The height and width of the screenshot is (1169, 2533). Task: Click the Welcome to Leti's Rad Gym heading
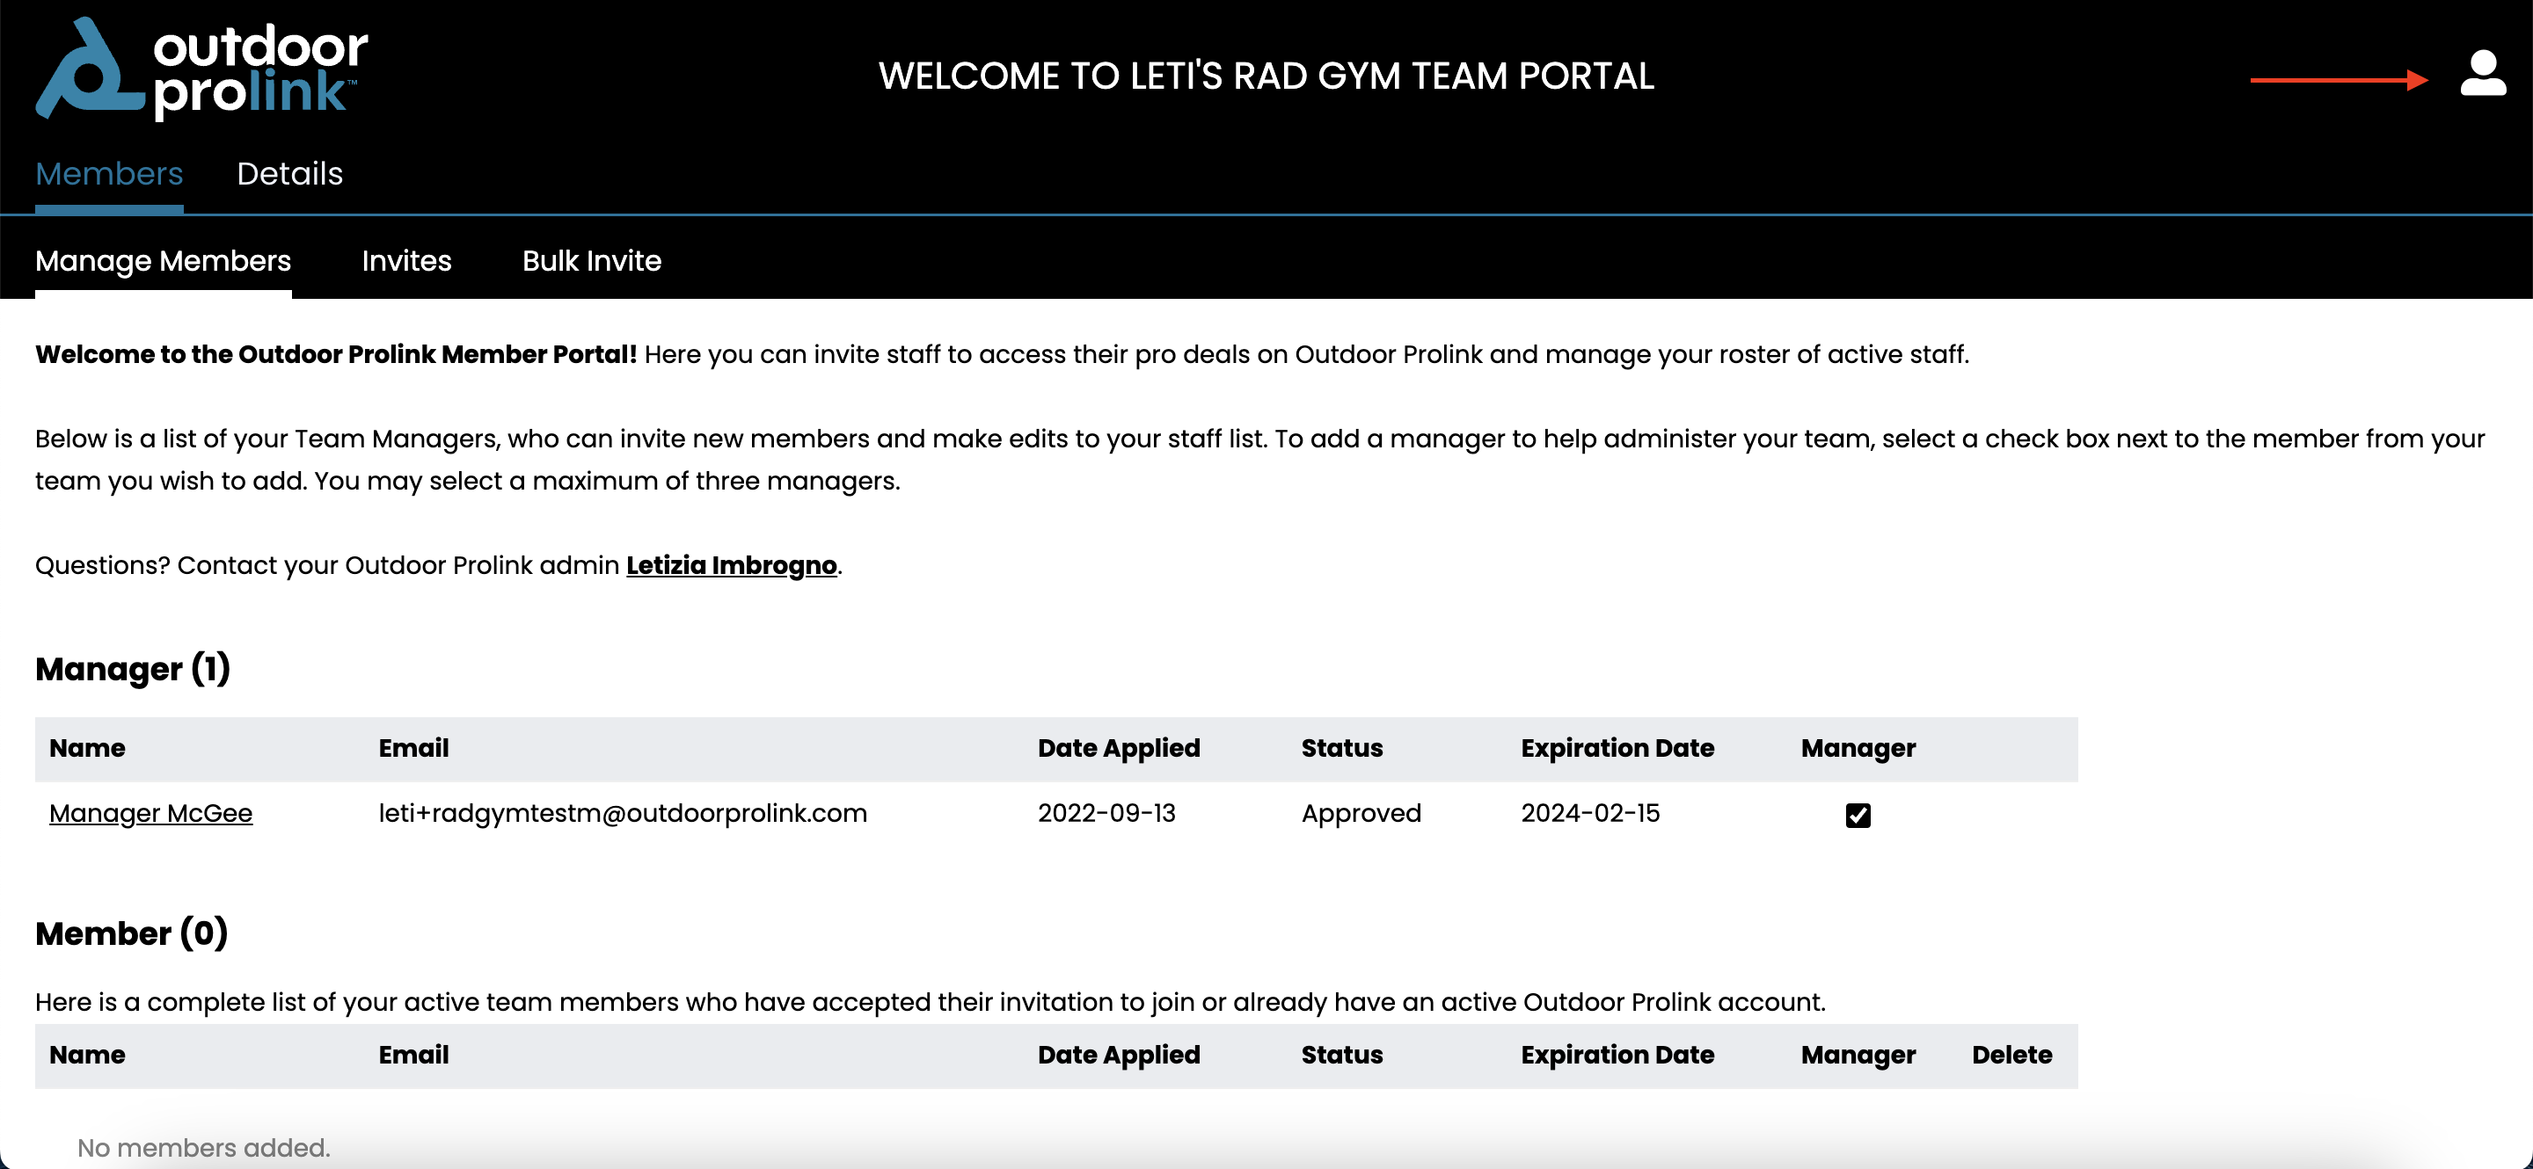click(x=1266, y=76)
